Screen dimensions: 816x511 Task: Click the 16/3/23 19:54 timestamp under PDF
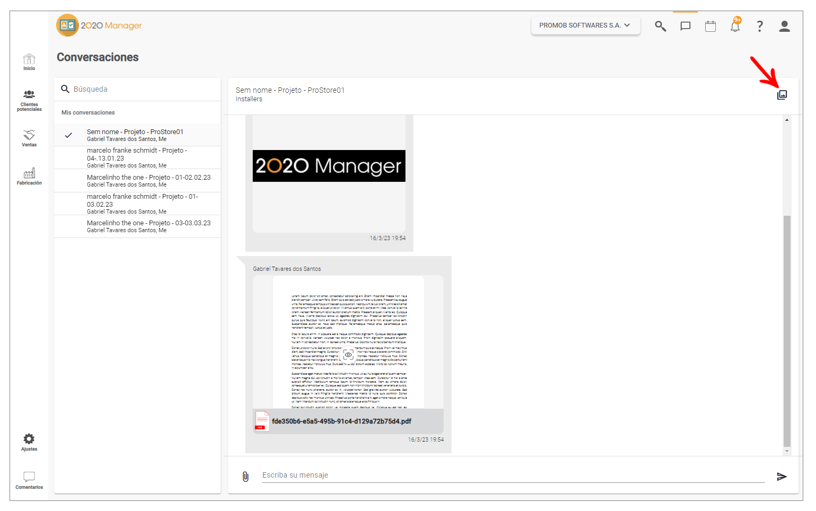pyautogui.click(x=426, y=439)
